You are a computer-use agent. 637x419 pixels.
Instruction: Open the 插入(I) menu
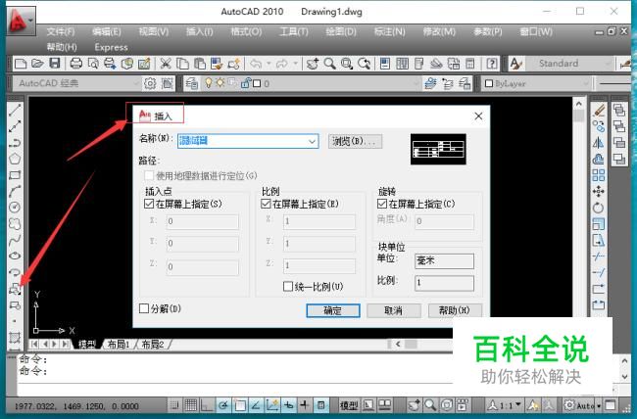[199, 31]
